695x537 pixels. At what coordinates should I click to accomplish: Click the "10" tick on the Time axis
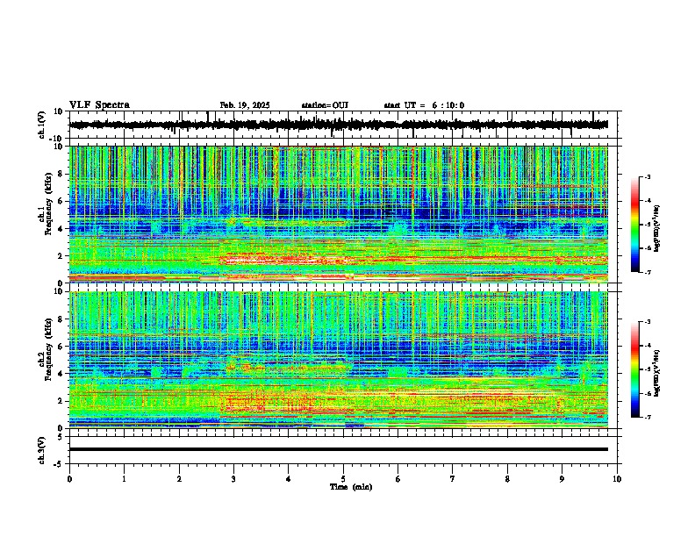point(617,479)
